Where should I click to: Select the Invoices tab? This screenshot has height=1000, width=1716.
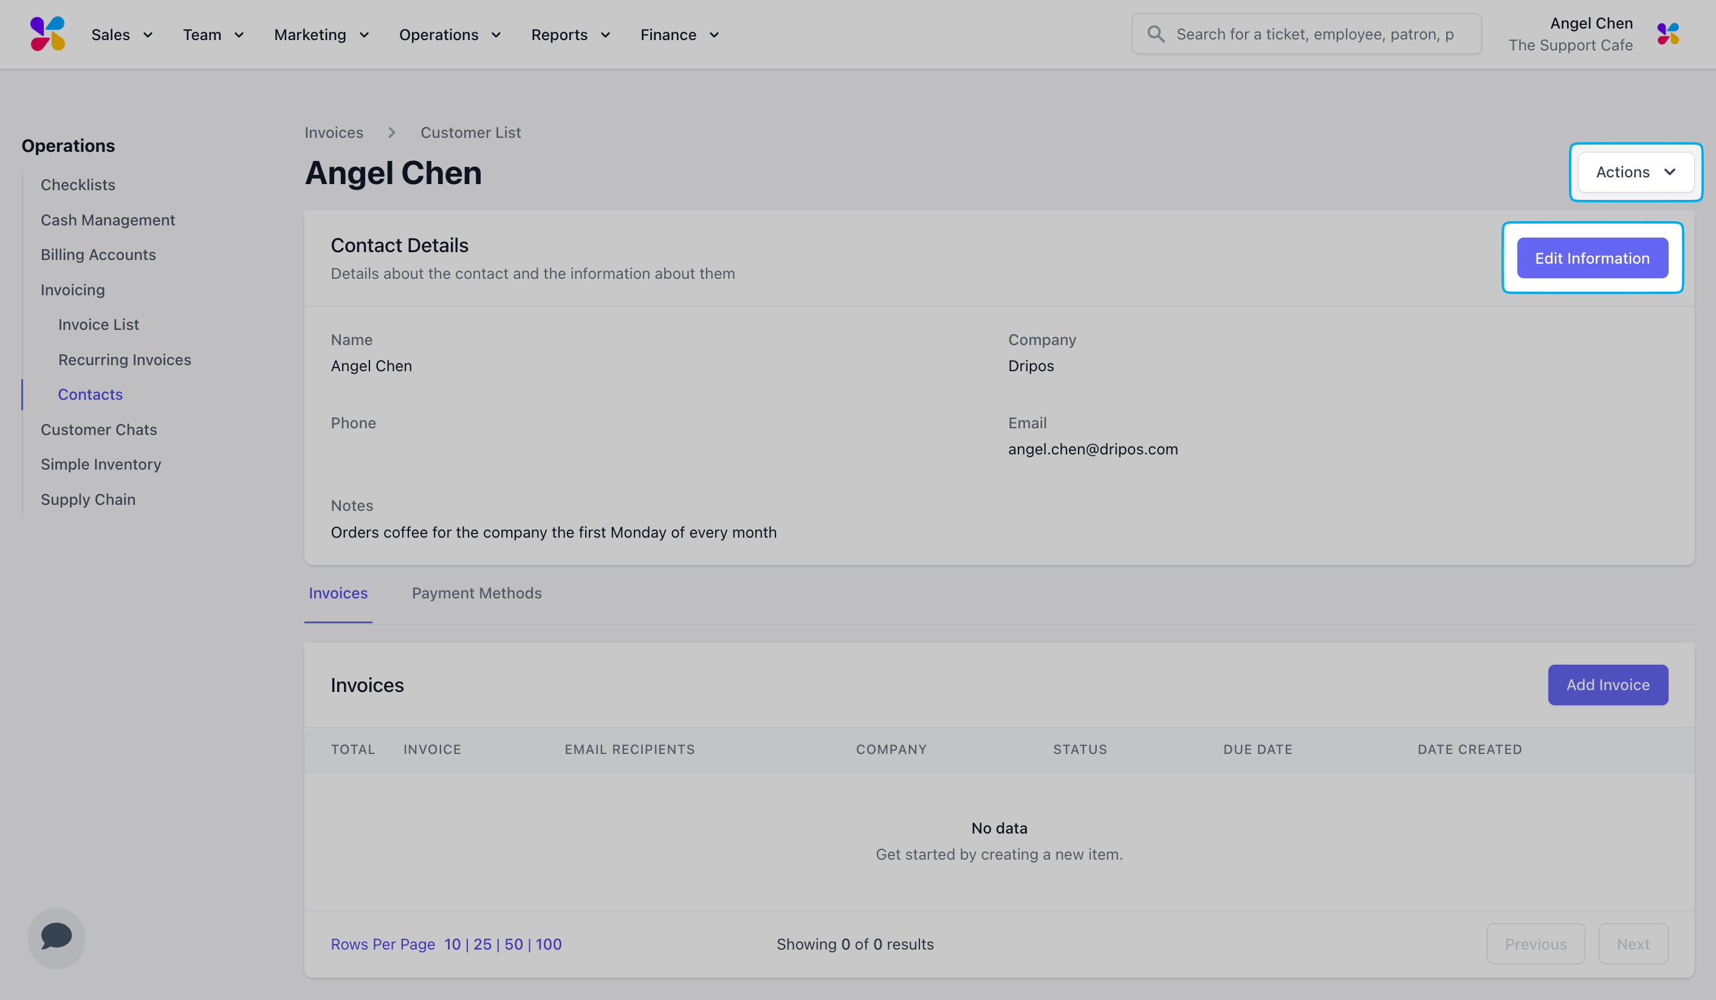[338, 593]
